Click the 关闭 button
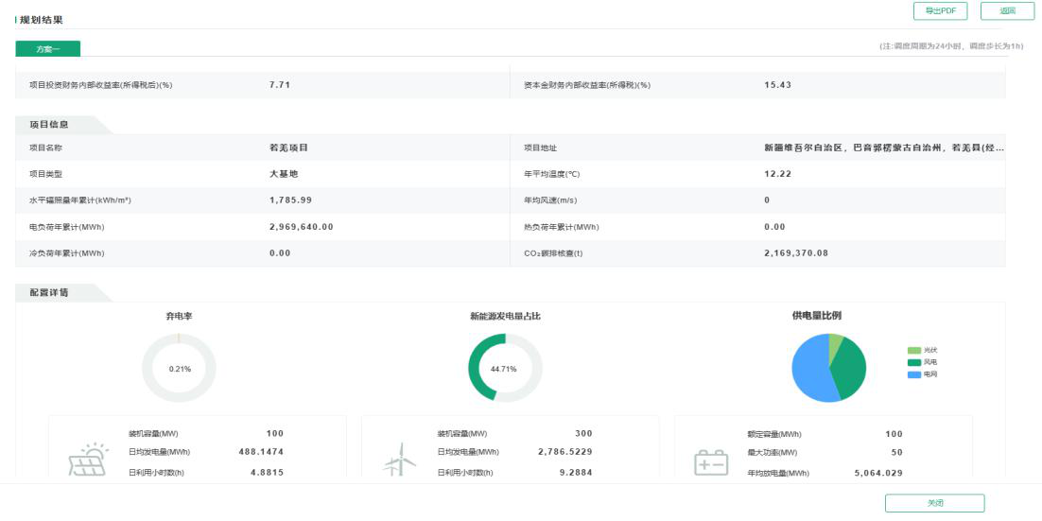The width and height of the screenshot is (1042, 521). pyautogui.click(x=934, y=503)
